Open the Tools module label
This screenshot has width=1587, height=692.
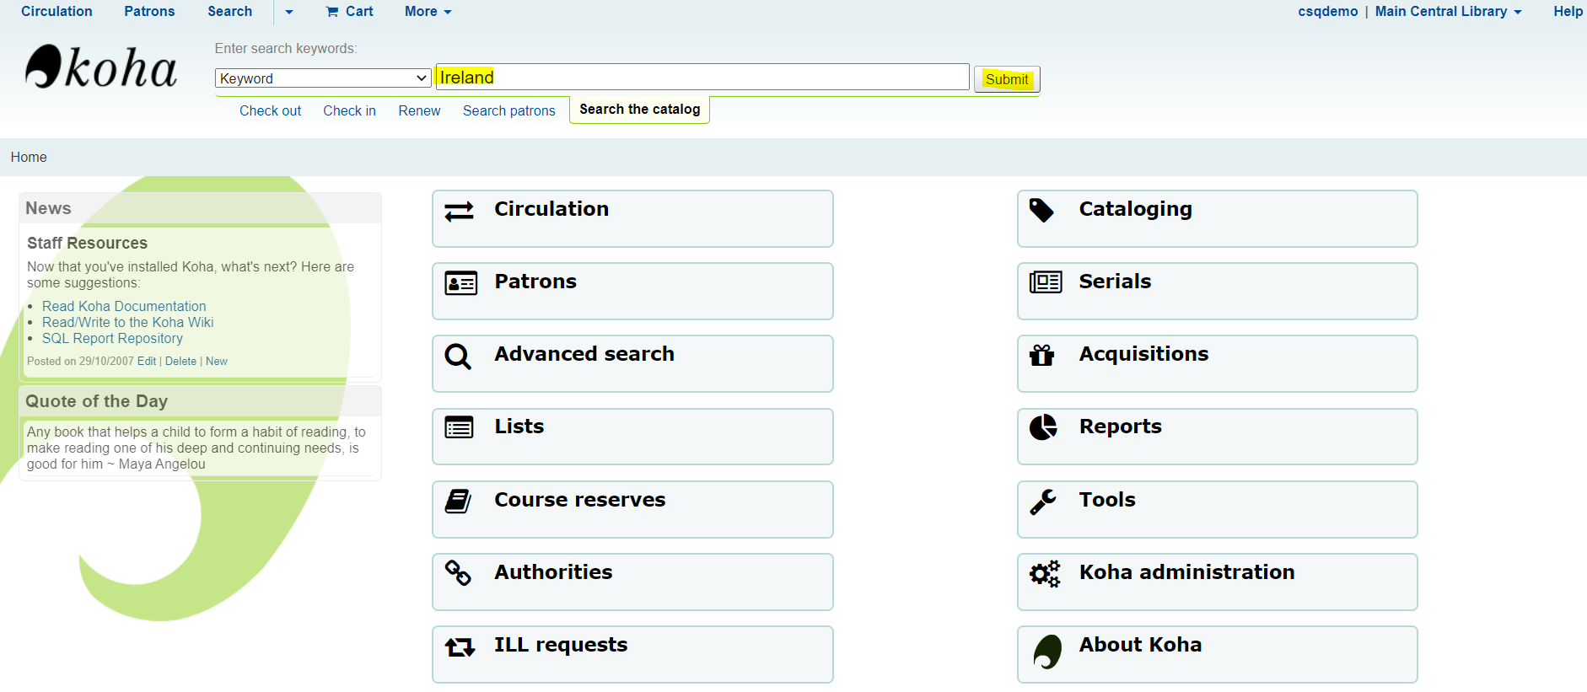pos(1107,500)
